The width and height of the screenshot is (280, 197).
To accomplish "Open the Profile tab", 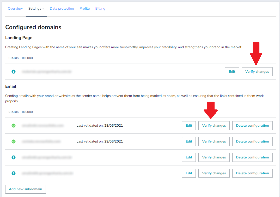I will tap(84, 9).
